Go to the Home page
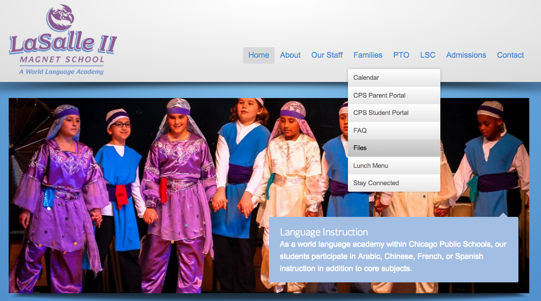541x301 pixels. [x=259, y=55]
